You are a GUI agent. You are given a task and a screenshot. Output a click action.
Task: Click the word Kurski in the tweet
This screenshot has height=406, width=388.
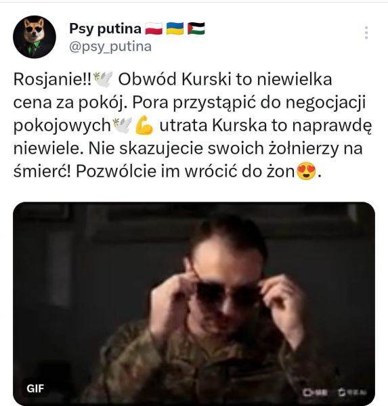pyautogui.click(x=206, y=79)
